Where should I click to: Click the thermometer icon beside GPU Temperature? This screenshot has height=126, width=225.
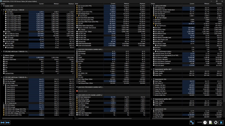pyautogui.click(x=154, y=8)
